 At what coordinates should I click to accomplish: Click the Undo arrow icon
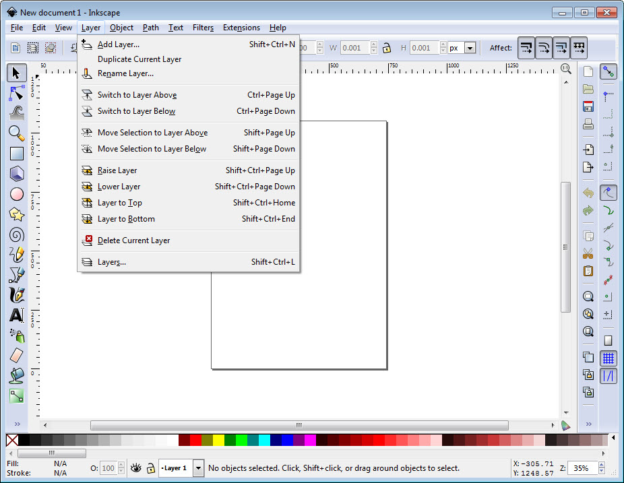click(x=588, y=193)
